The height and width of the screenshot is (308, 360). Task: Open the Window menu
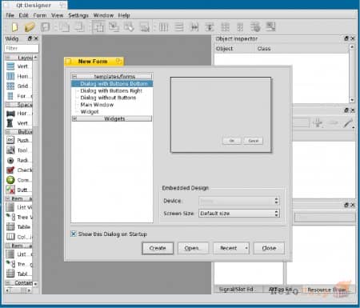[103, 15]
